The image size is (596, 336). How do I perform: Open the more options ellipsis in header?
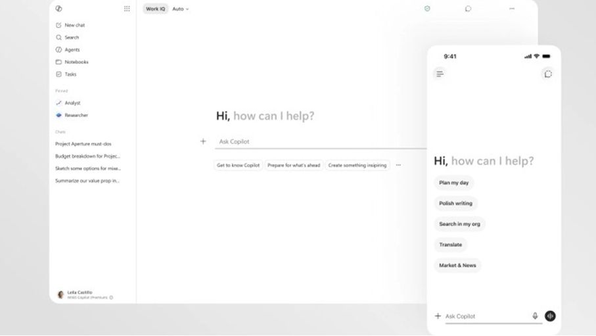pos(512,9)
